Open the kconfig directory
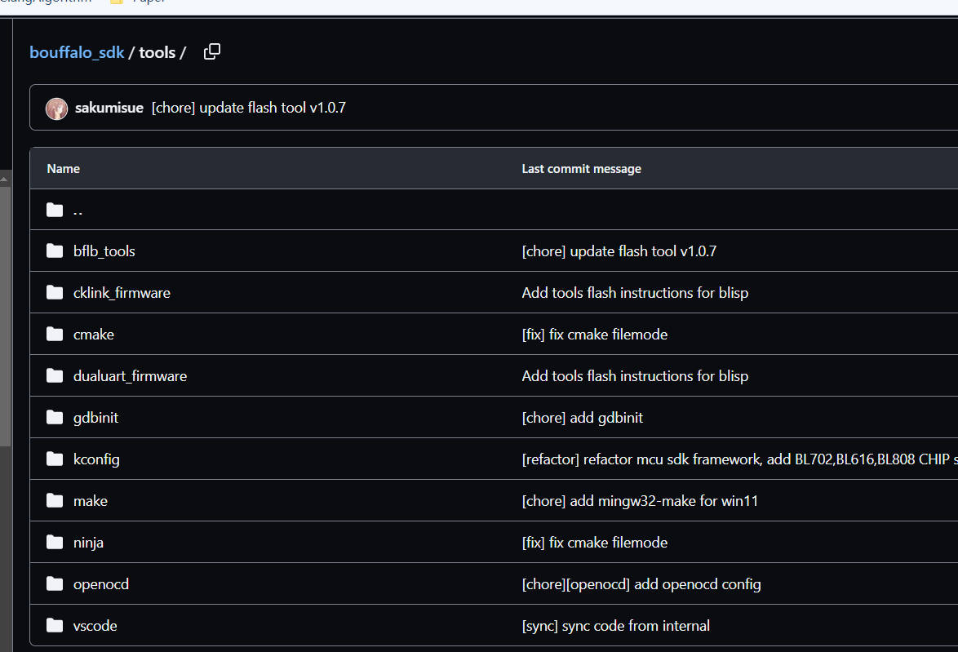The height and width of the screenshot is (652, 958). [x=96, y=459]
